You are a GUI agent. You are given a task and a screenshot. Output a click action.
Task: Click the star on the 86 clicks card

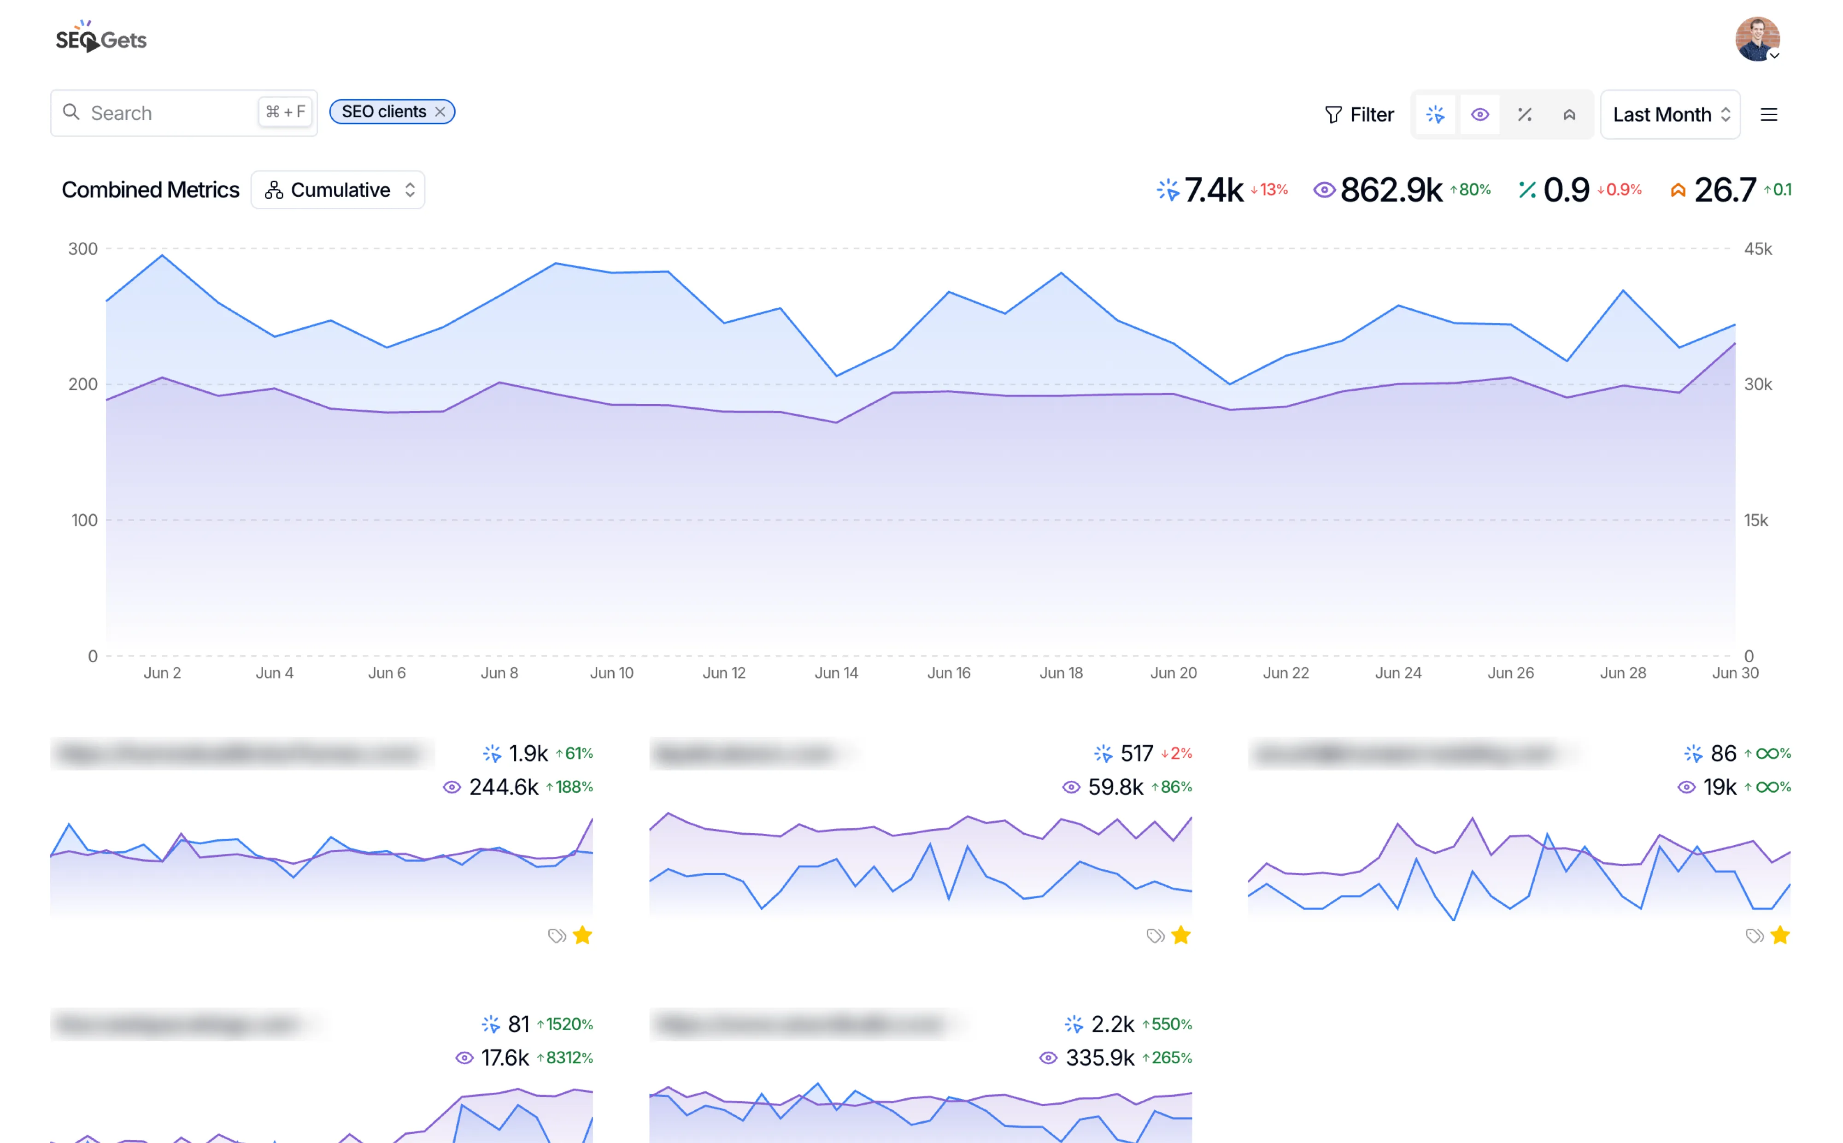(1779, 935)
